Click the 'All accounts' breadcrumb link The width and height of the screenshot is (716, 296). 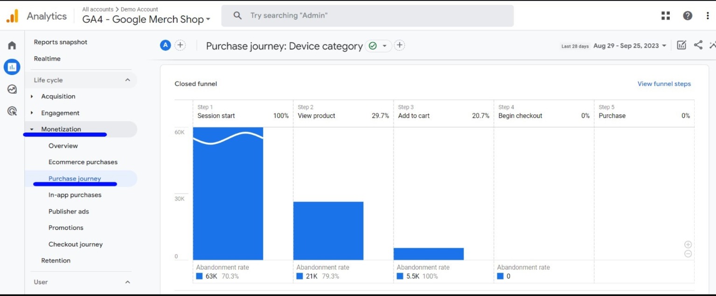click(98, 9)
